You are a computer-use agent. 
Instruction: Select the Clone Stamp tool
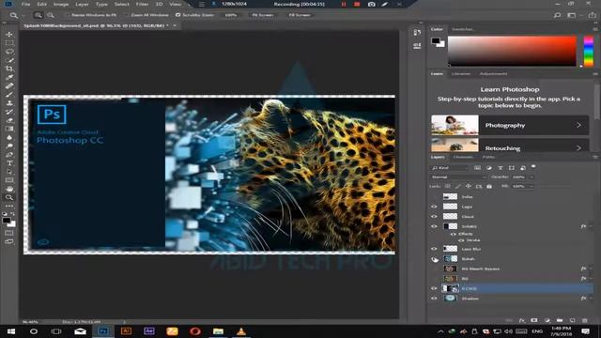tap(9, 103)
